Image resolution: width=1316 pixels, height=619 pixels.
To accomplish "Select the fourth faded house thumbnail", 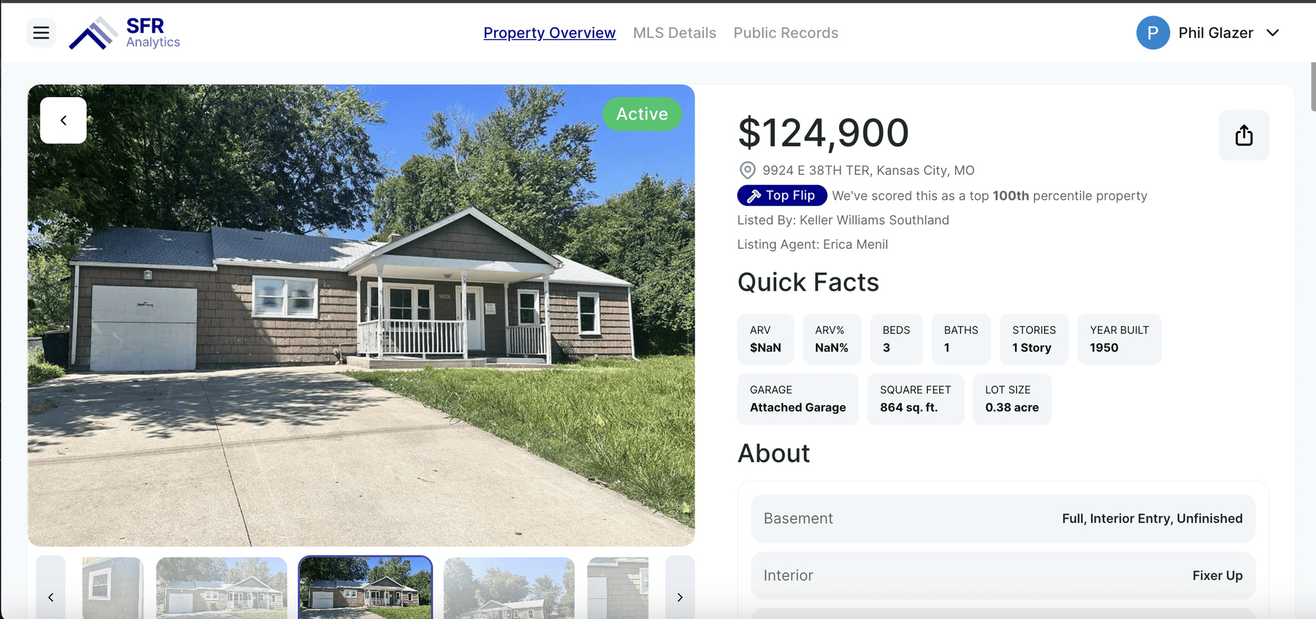I will click(x=509, y=588).
